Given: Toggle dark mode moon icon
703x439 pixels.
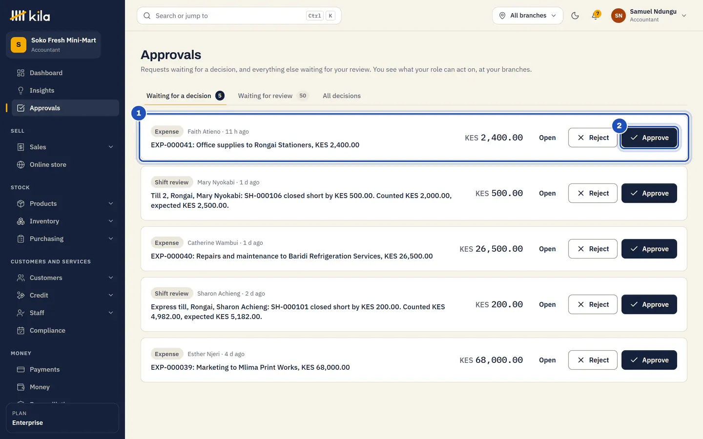Looking at the screenshot, I should pyautogui.click(x=575, y=16).
